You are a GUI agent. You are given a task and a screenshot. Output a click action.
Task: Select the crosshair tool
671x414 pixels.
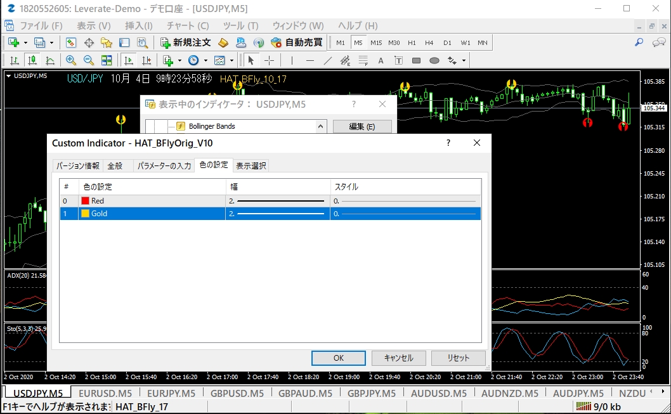(x=269, y=60)
